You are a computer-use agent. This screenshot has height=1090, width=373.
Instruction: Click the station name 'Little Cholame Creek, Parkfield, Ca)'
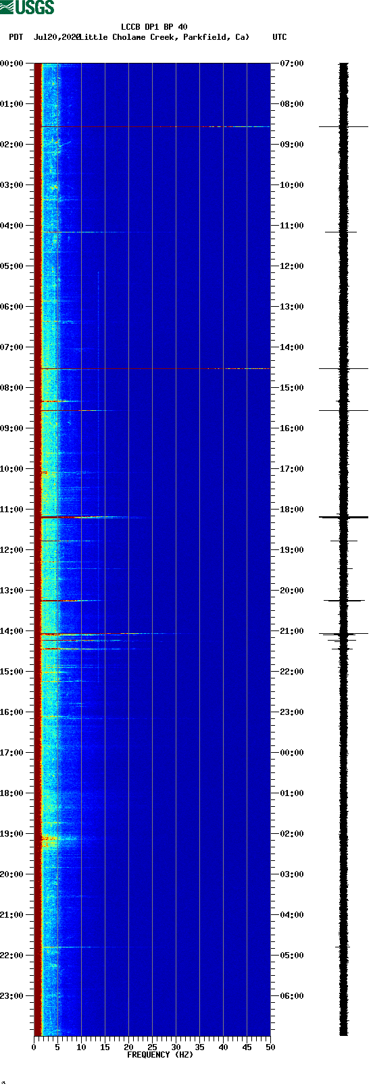coord(164,37)
